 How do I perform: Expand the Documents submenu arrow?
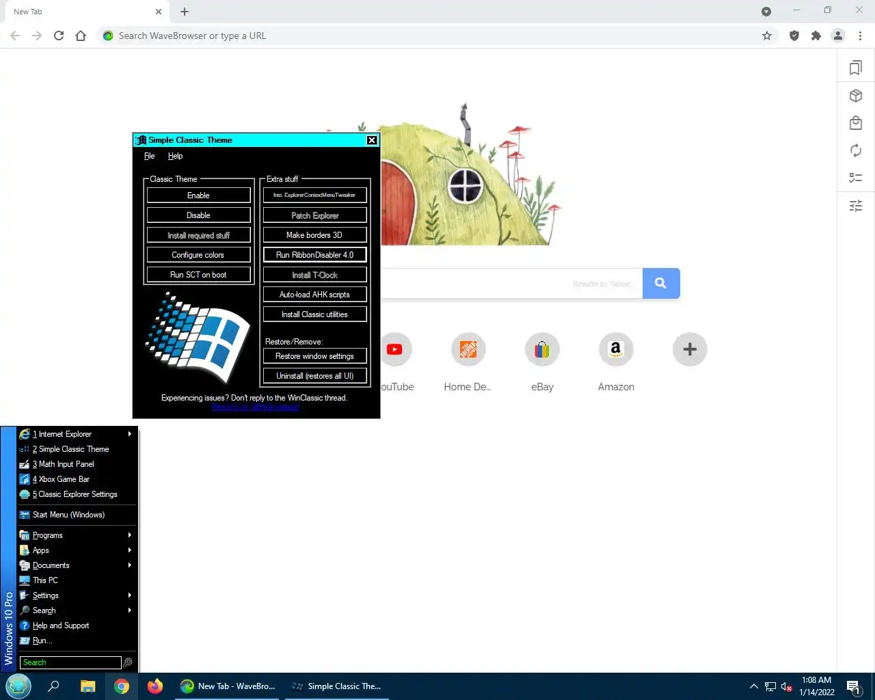[129, 565]
